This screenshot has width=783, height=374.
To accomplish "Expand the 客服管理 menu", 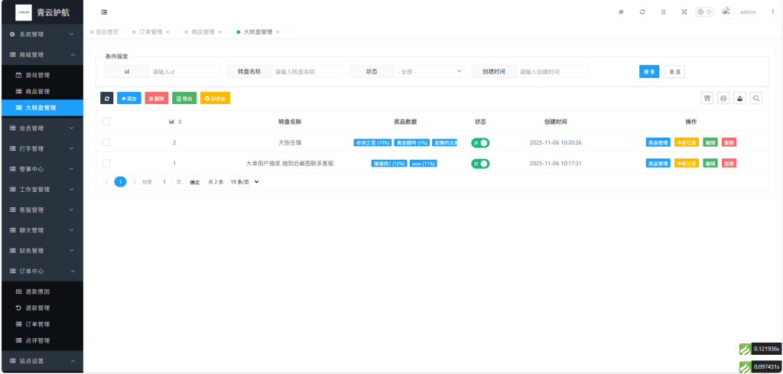I will point(41,210).
